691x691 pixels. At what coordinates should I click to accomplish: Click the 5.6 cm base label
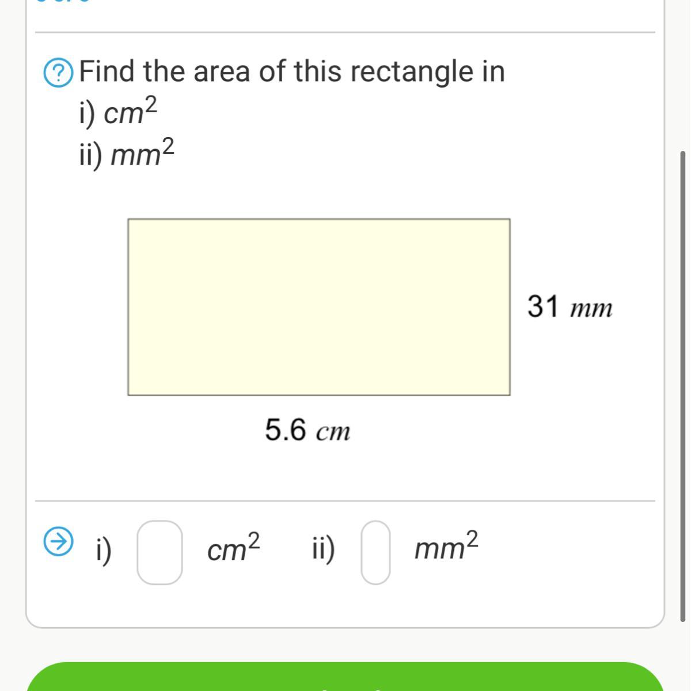307,430
